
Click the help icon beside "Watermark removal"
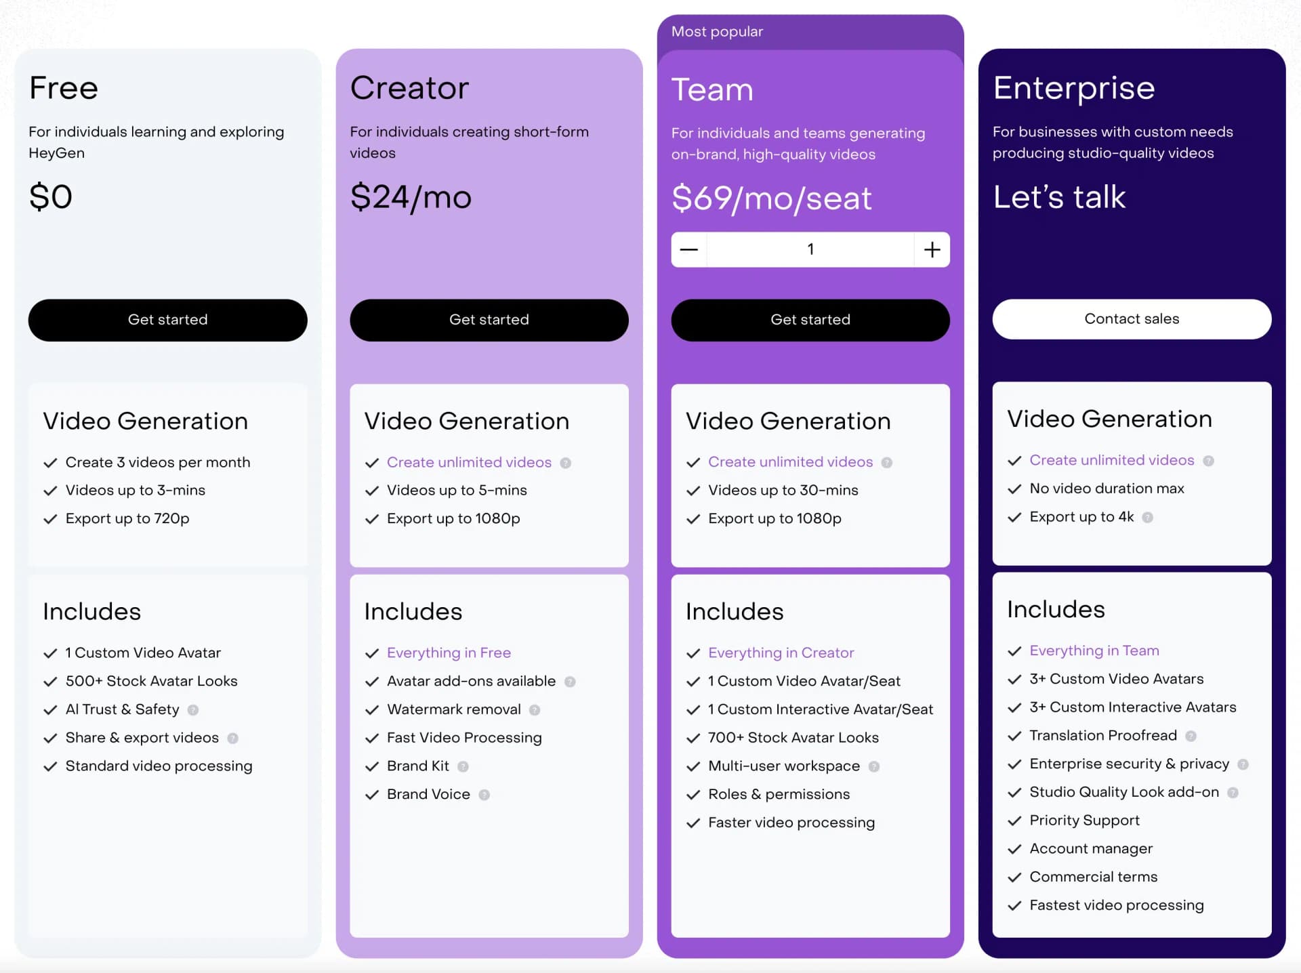point(535,709)
